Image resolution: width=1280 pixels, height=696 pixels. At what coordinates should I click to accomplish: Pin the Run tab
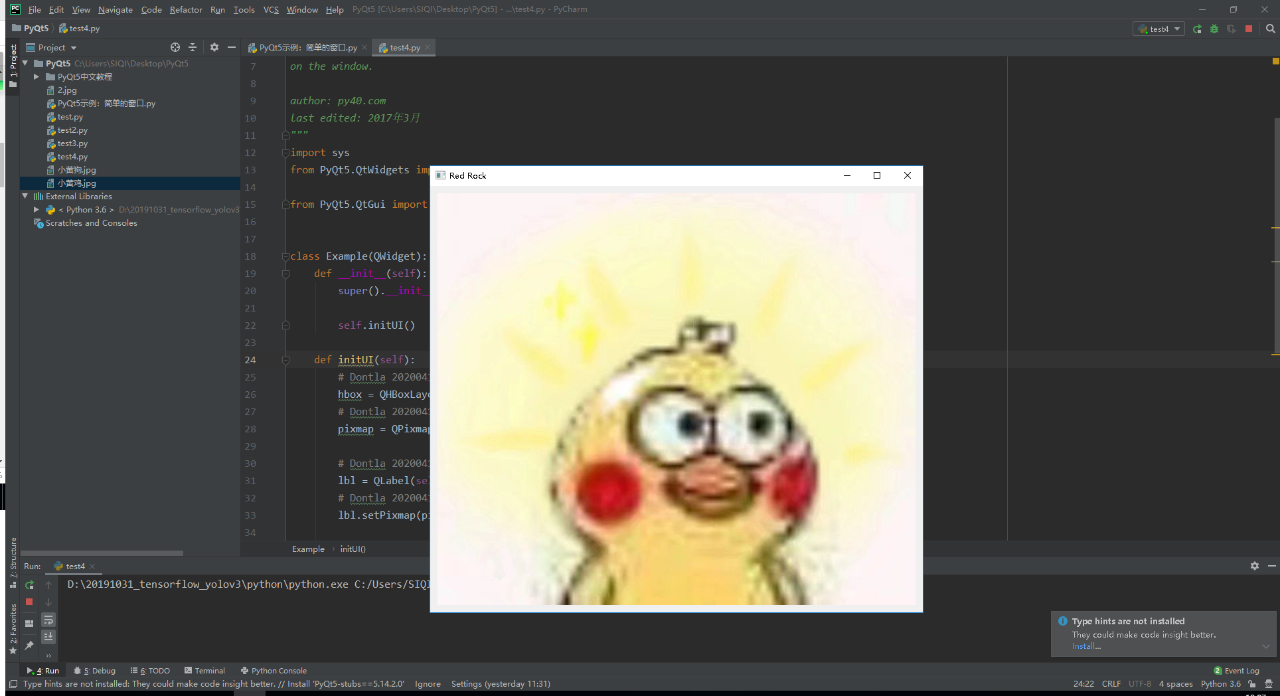29,645
